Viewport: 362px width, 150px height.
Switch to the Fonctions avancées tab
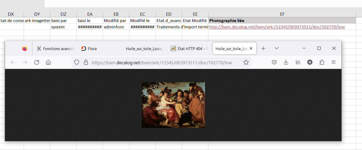pyautogui.click(x=56, y=49)
